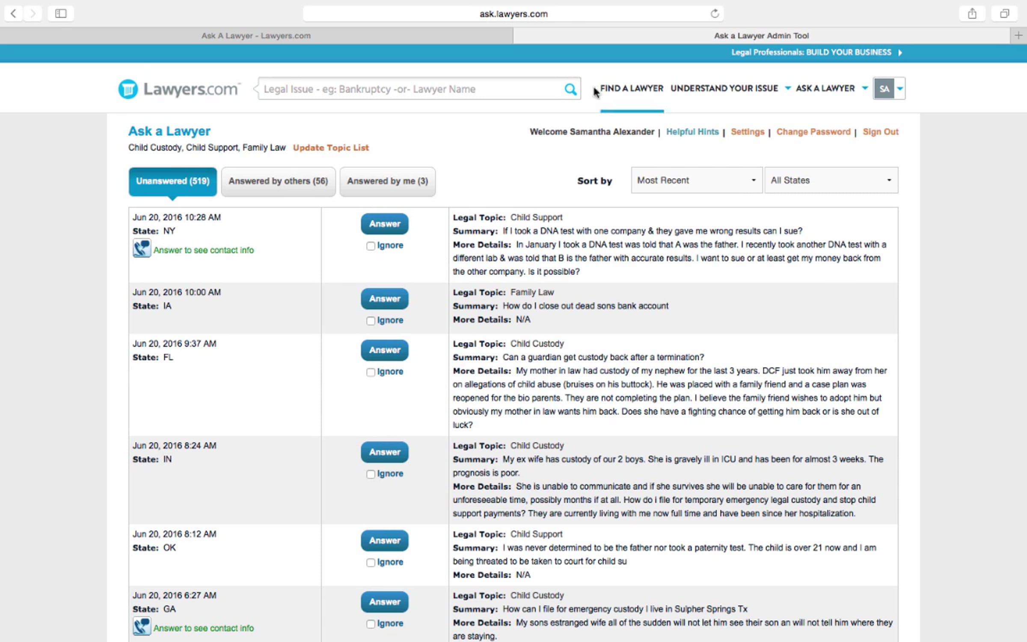1027x642 pixels.
Task: Click the Lawyers.com logo
Action: click(179, 89)
